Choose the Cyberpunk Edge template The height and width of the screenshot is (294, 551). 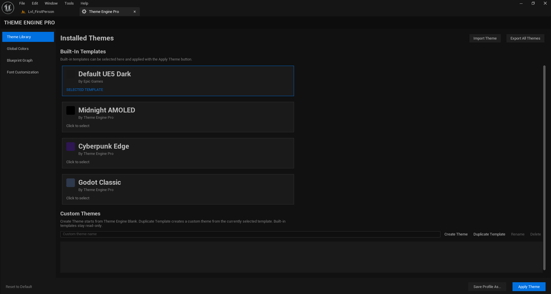[x=178, y=153]
